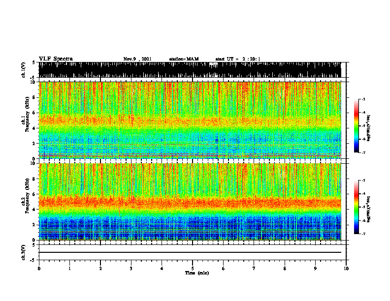Click the "10" kHz tick on ch.1 axis
This screenshot has width=390, height=301.
(x=34, y=82)
